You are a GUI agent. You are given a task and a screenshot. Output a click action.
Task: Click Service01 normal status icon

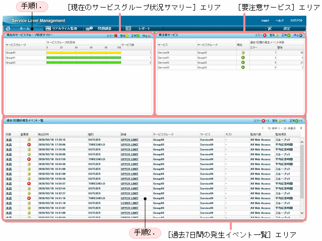click(243, 58)
